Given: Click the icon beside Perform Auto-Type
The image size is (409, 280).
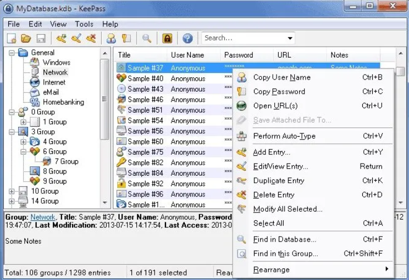Looking at the screenshot, I should (x=241, y=136).
